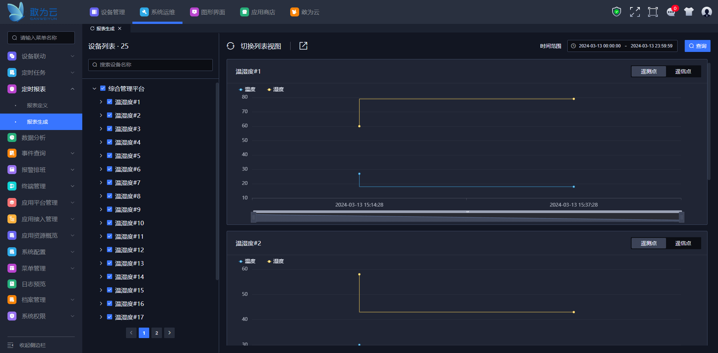Screen dimensions: 718x353
Task: Expand the 事件查询 sidebar menu
Action: pos(72,153)
